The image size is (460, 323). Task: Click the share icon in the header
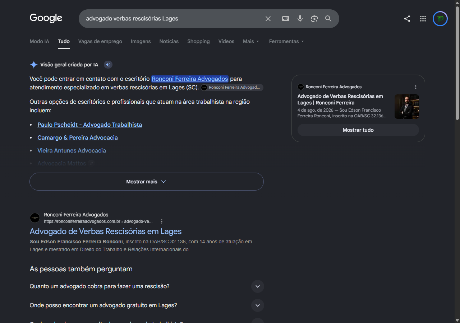(x=407, y=19)
